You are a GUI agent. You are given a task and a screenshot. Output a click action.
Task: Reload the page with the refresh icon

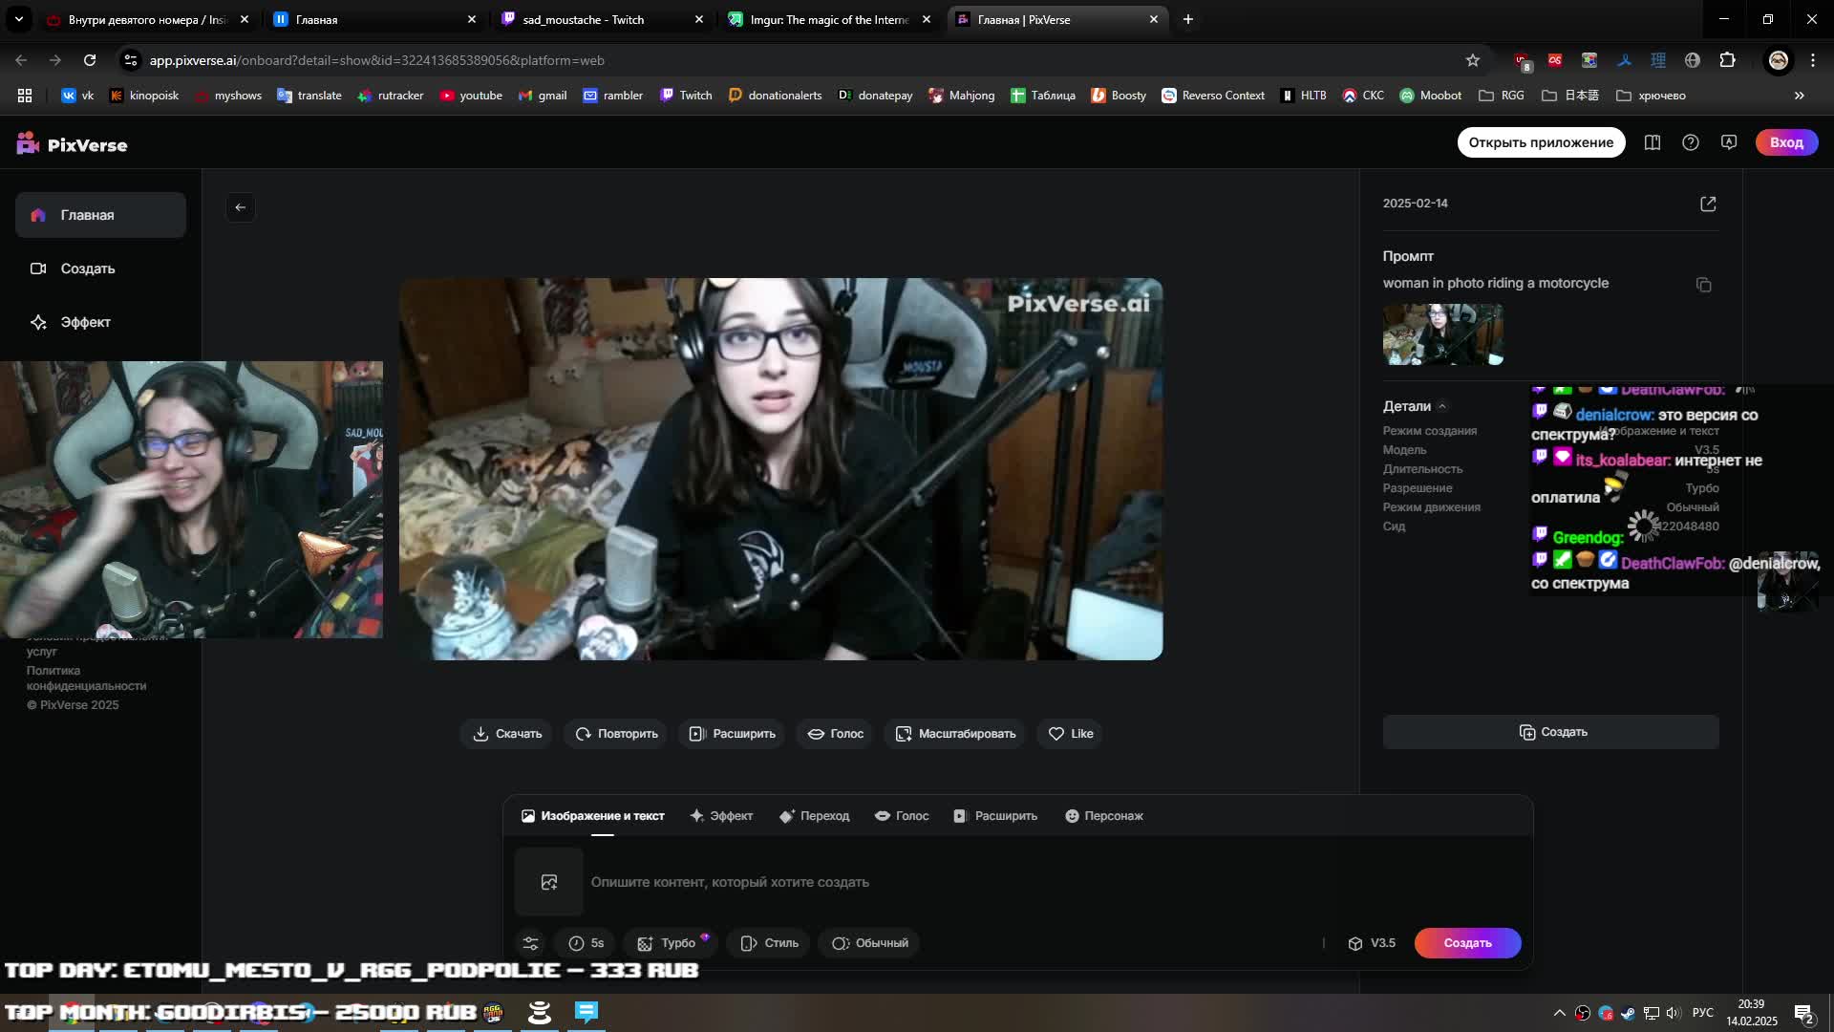click(x=90, y=60)
